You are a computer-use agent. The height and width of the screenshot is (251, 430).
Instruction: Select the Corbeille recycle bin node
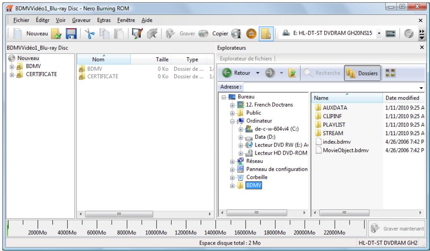pyautogui.click(x=257, y=177)
